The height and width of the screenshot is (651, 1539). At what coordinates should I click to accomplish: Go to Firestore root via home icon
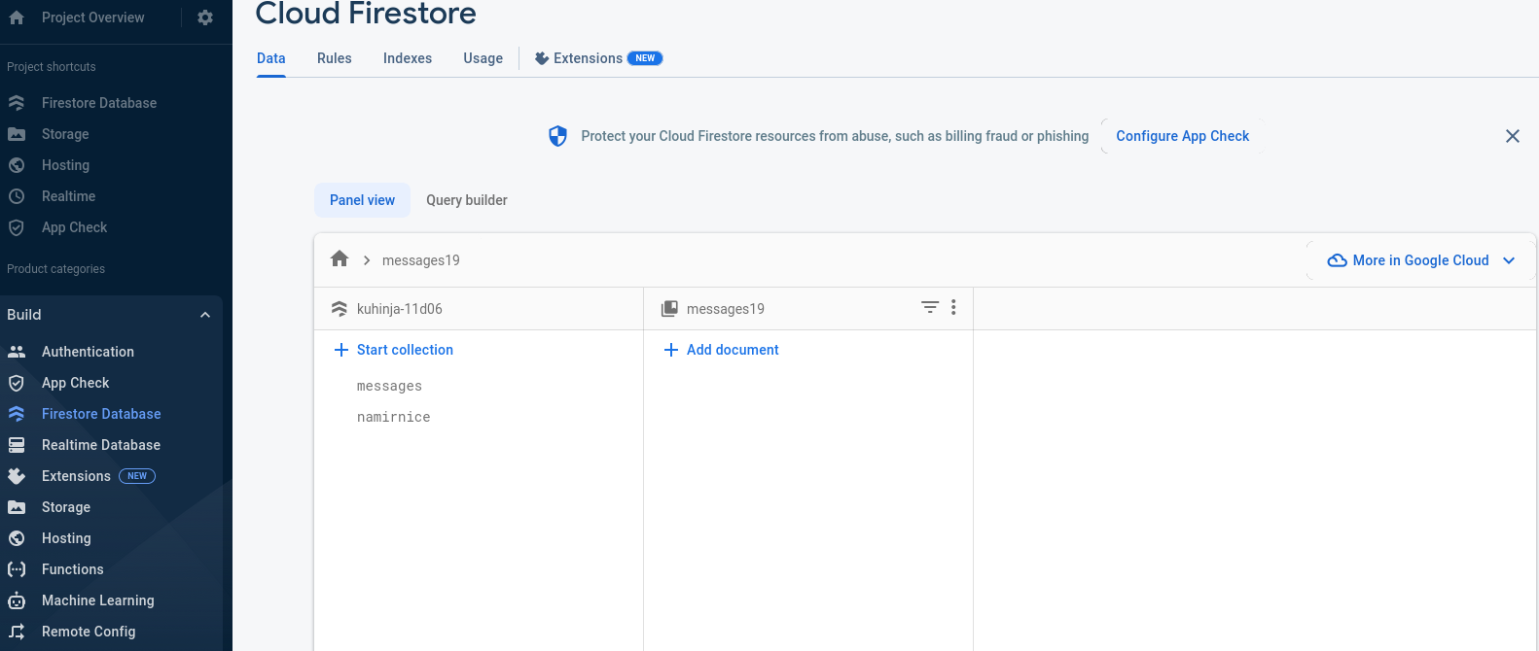point(340,258)
